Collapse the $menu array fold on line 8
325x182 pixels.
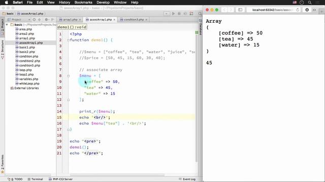tap(68, 76)
